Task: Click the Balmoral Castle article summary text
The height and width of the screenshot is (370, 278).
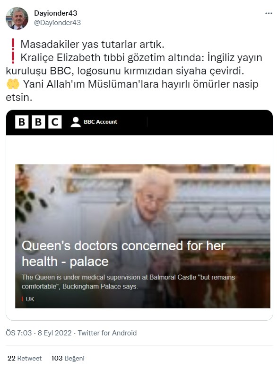Action: pyautogui.click(x=128, y=282)
